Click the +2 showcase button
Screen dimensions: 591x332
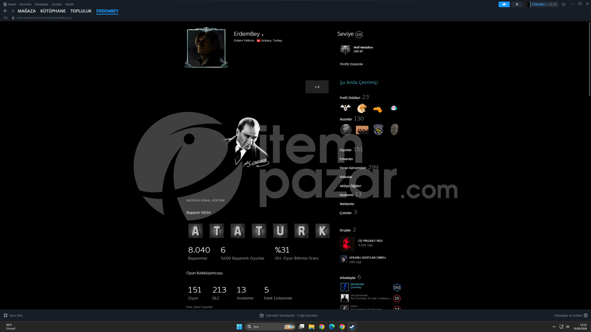[317, 87]
